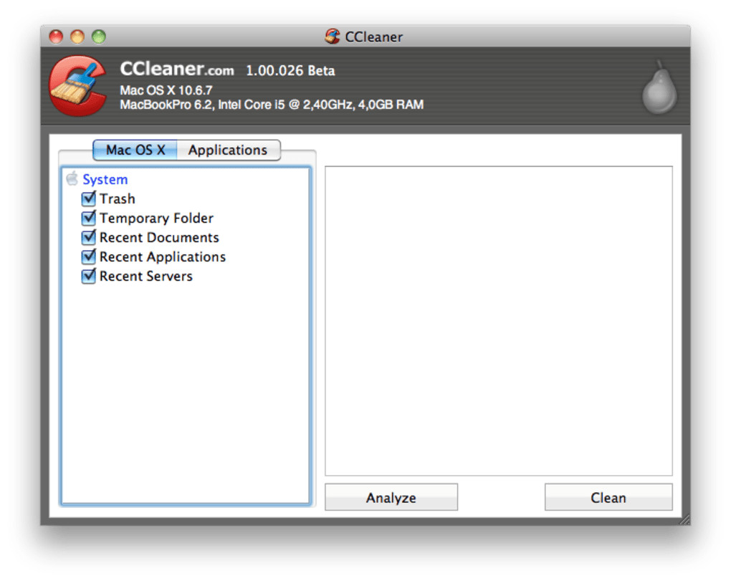Screen dimensions: 731x581
Task: Start scan with the Analyze button
Action: point(391,497)
